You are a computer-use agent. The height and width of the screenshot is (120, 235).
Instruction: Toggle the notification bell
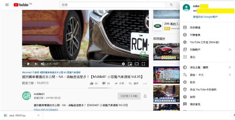145,96
